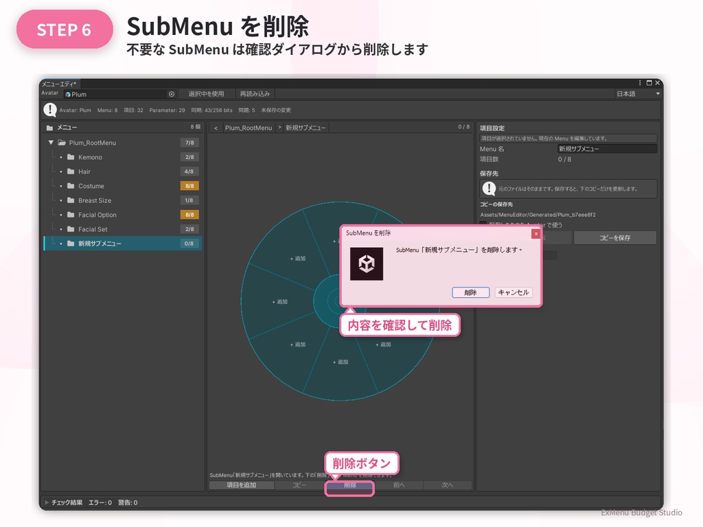Screen dimensions: 703x527
Task: Click the 前へ button
Action: coord(399,485)
